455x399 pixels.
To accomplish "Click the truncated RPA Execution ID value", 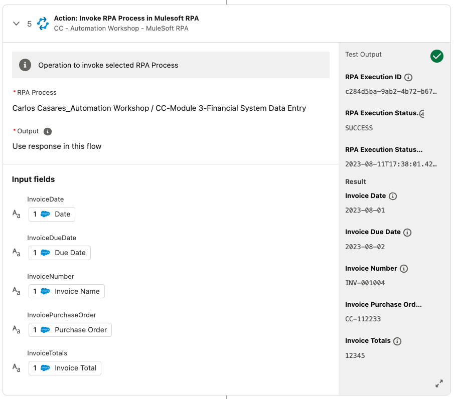I will (x=391, y=92).
